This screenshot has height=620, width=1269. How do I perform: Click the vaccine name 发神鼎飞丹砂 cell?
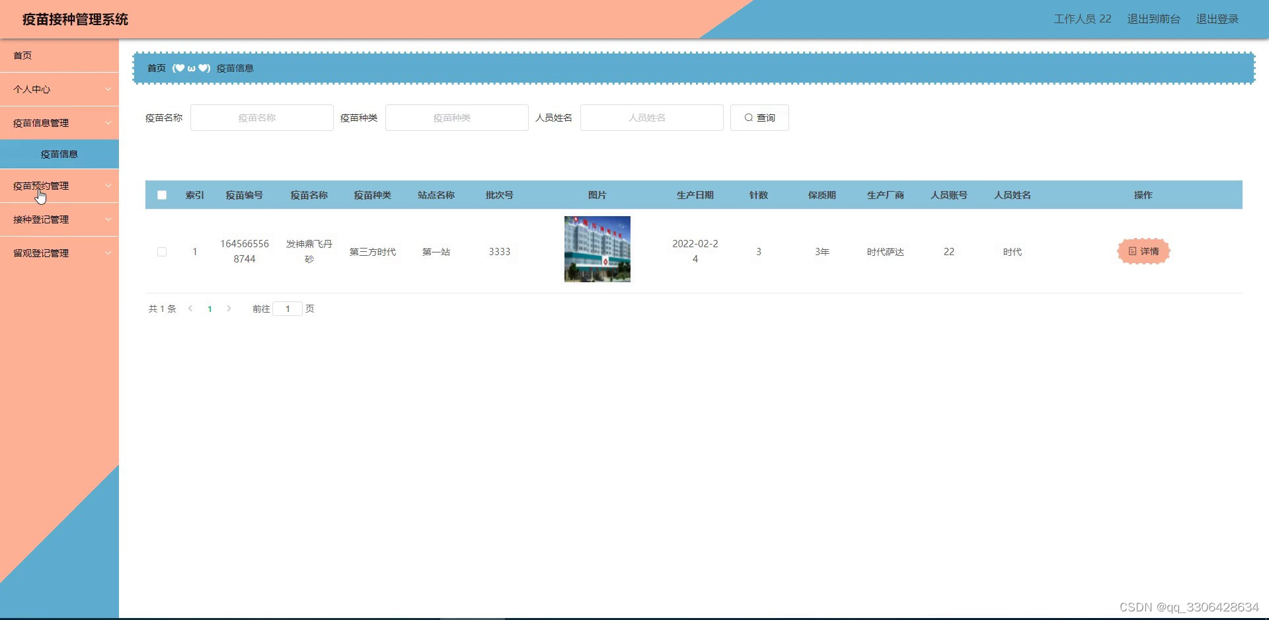[x=309, y=251]
